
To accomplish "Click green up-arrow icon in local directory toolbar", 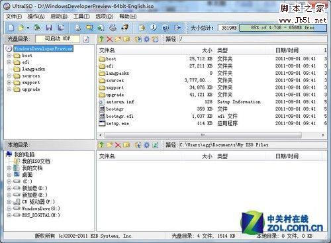I will click(x=101, y=145).
